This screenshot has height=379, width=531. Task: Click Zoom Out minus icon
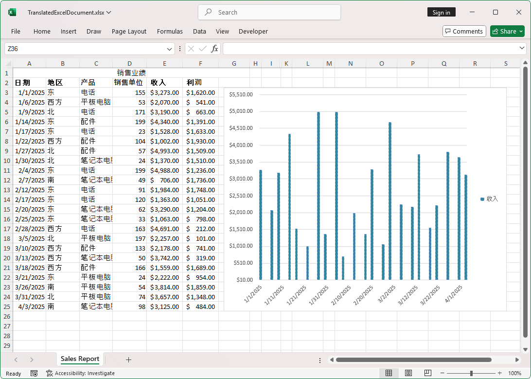[442, 373]
